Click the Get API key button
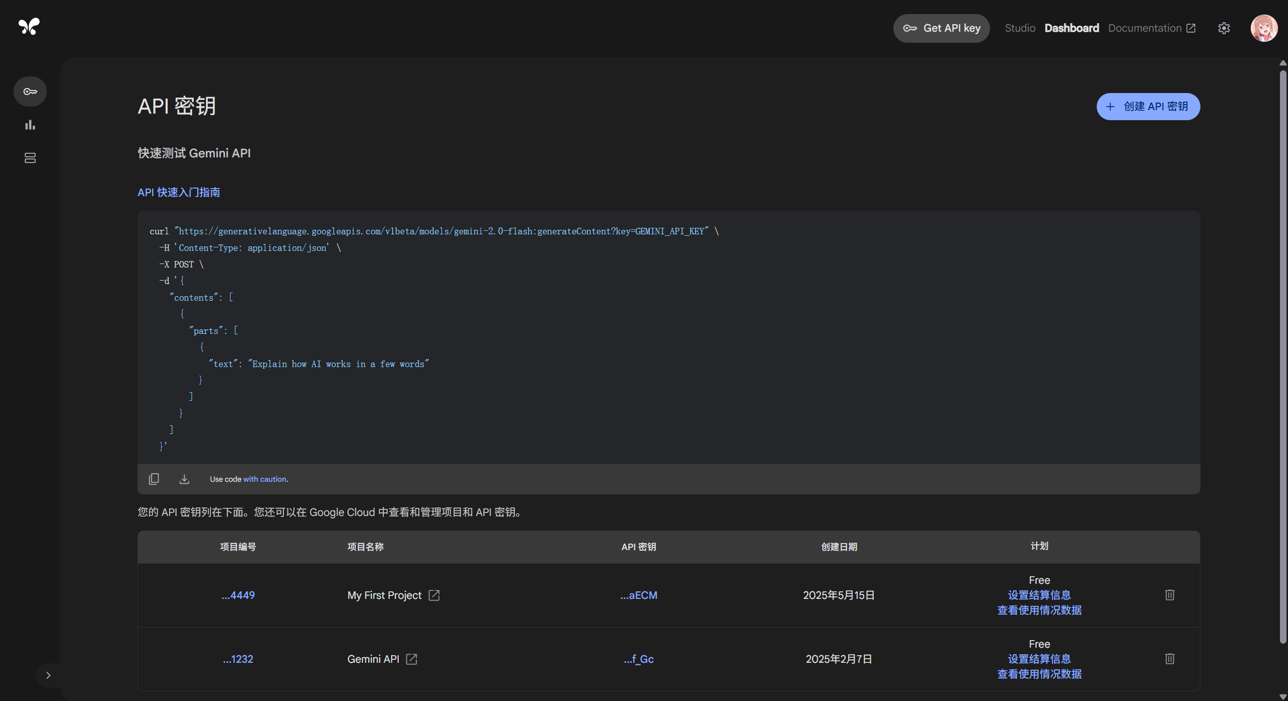This screenshot has height=701, width=1288. pyautogui.click(x=941, y=28)
